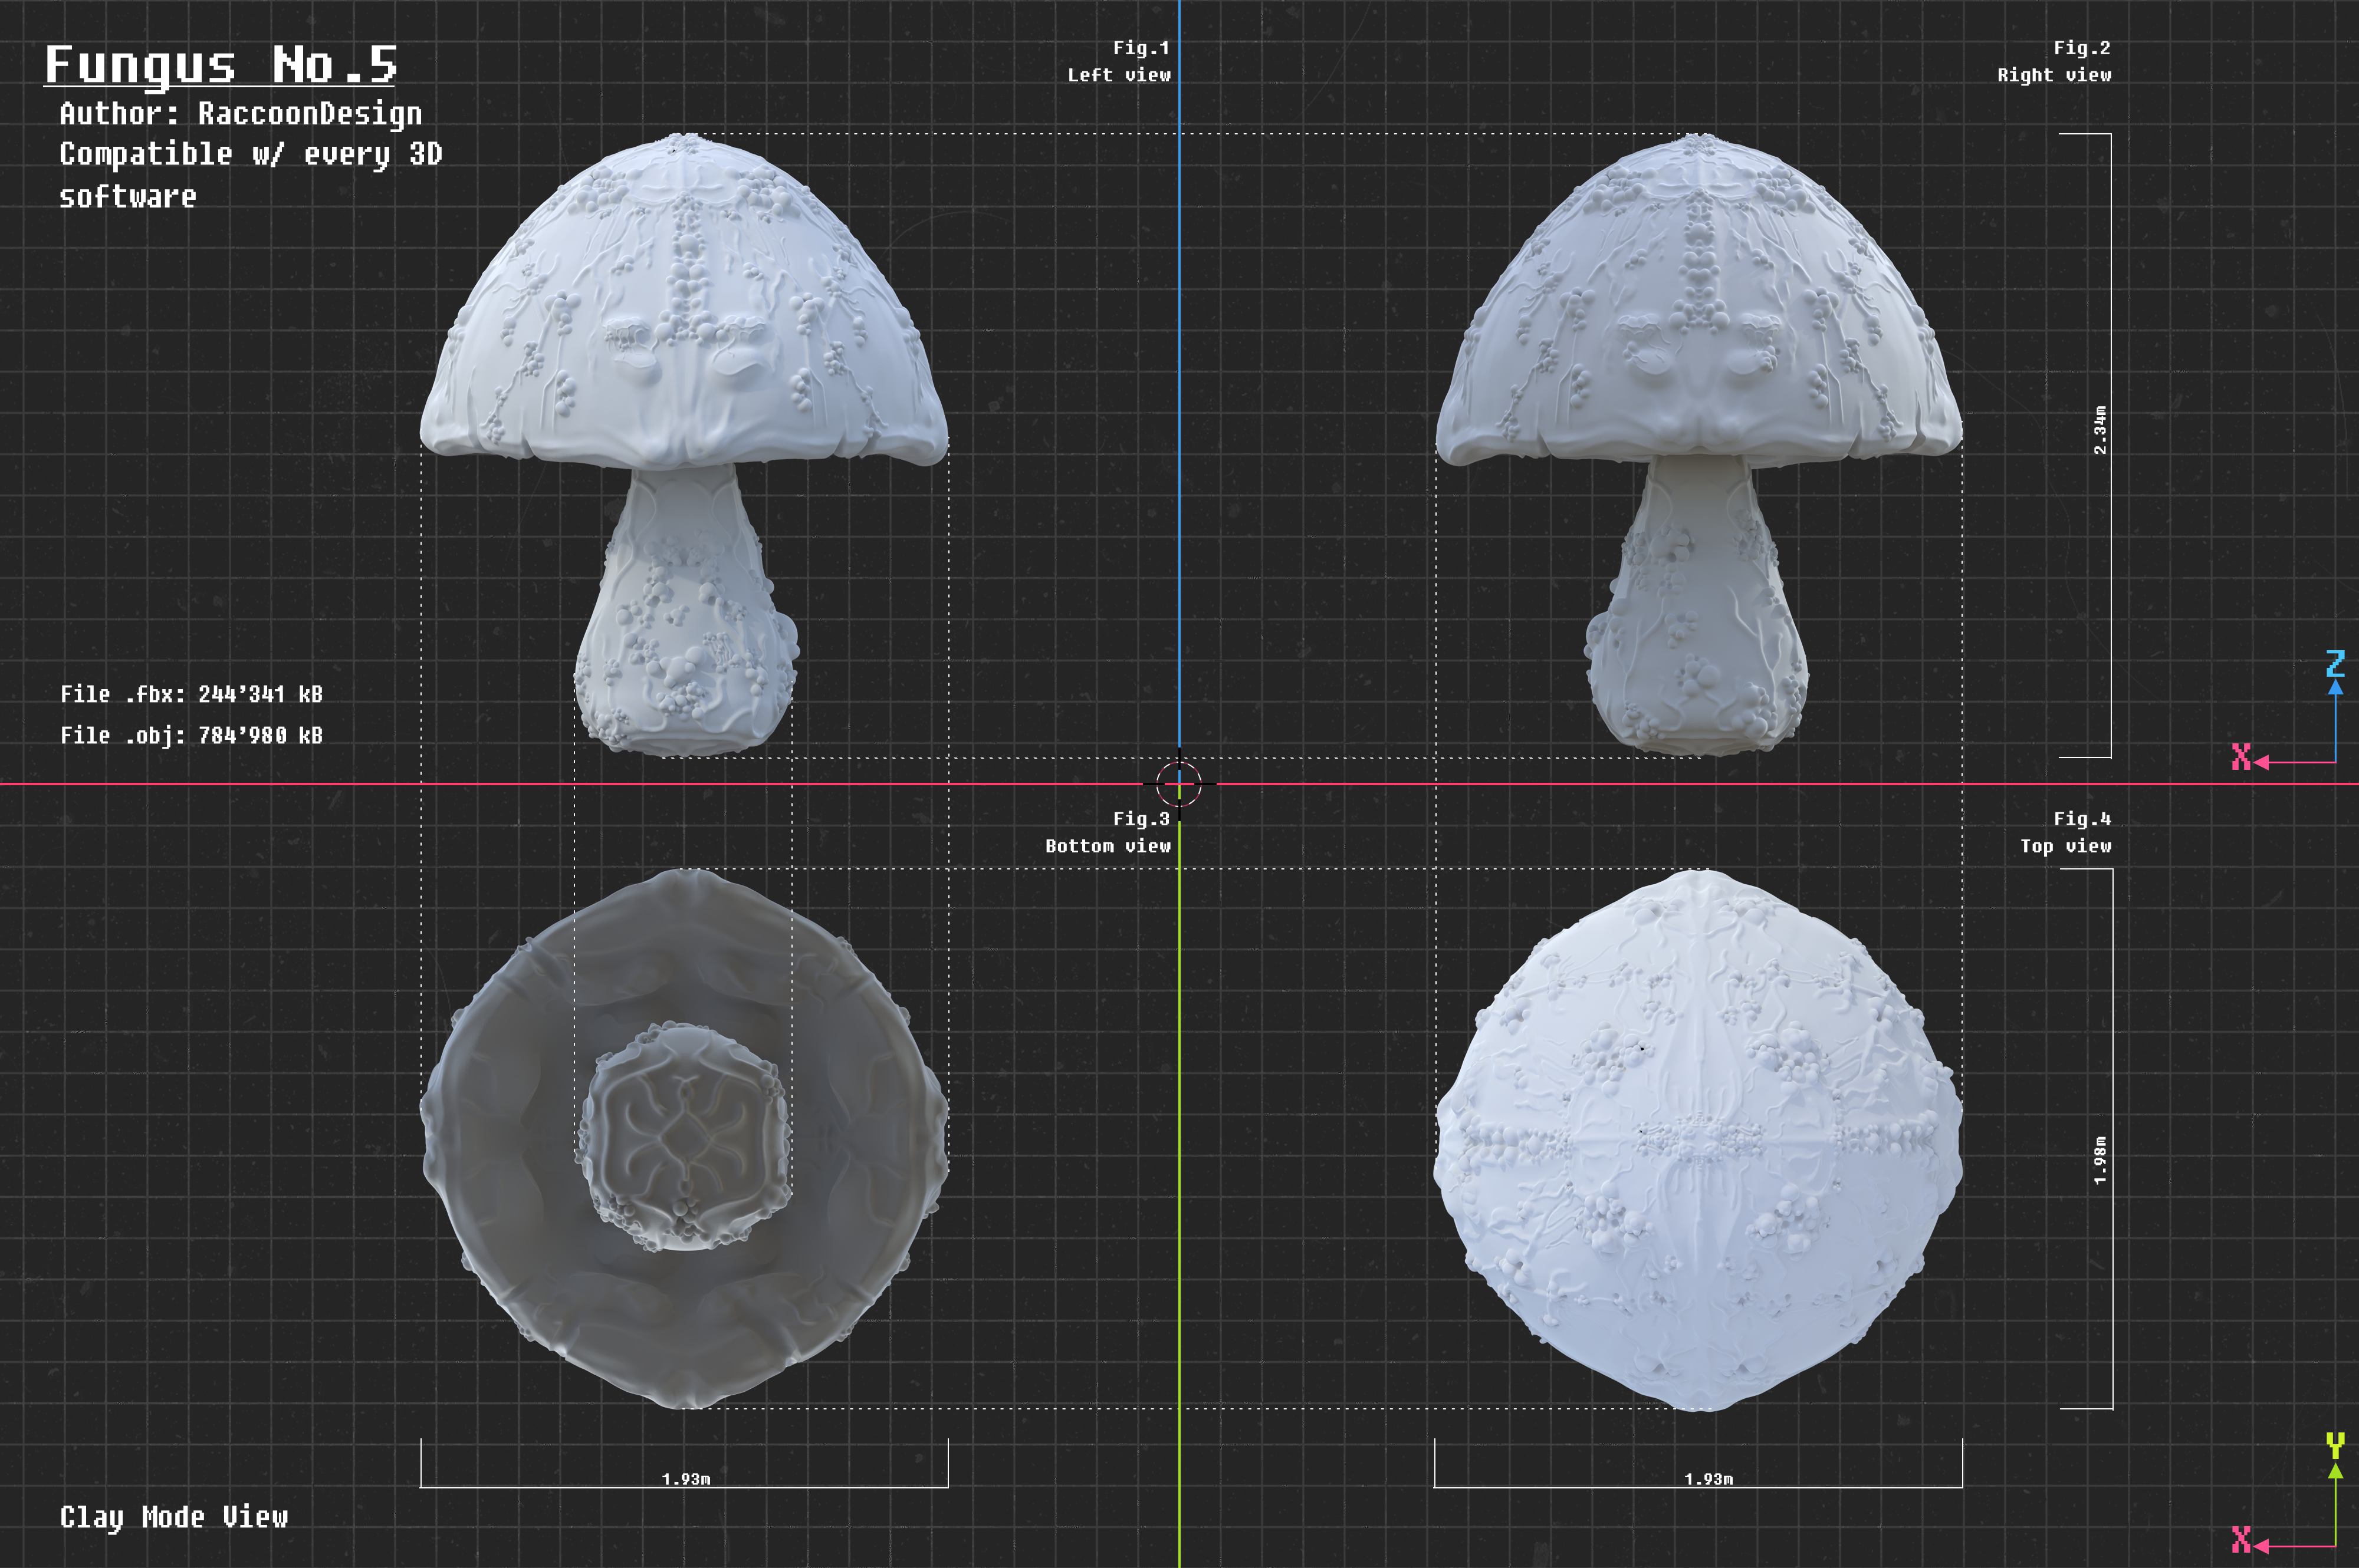Click the "Fig.2" label
Viewport: 2359px width, 1568px height.
pos(2082,48)
